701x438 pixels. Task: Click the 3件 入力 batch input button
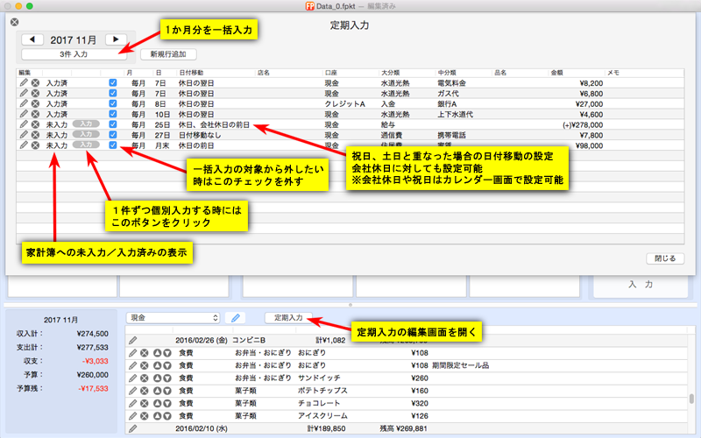(79, 54)
